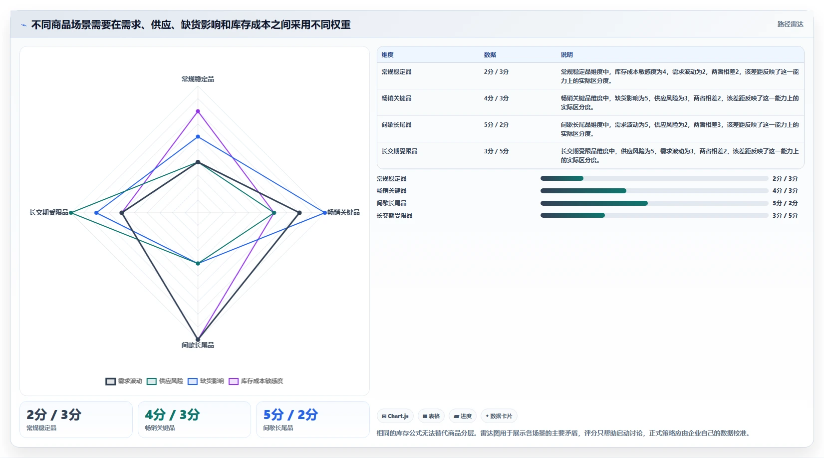The image size is (824, 458).
Task: Click the footer note starting 相同的库存公式
Action: (564, 433)
